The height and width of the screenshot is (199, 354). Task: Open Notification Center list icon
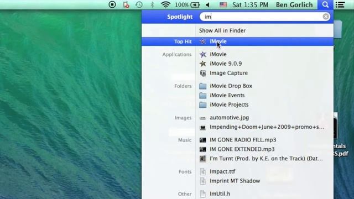(340, 5)
